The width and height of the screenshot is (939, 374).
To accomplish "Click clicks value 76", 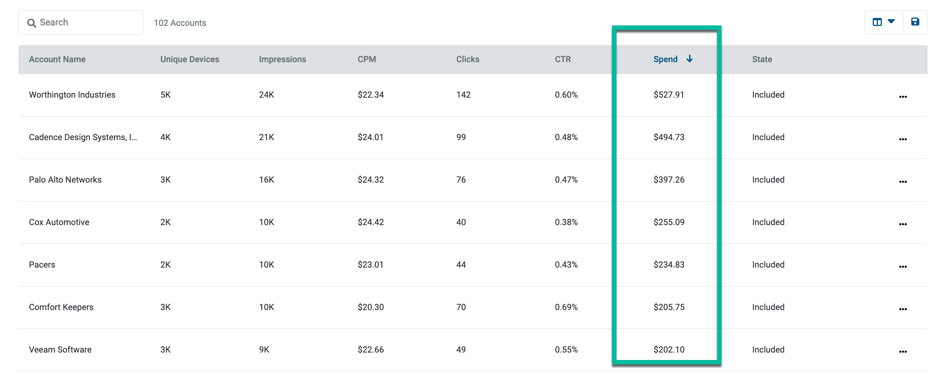I will tap(461, 180).
